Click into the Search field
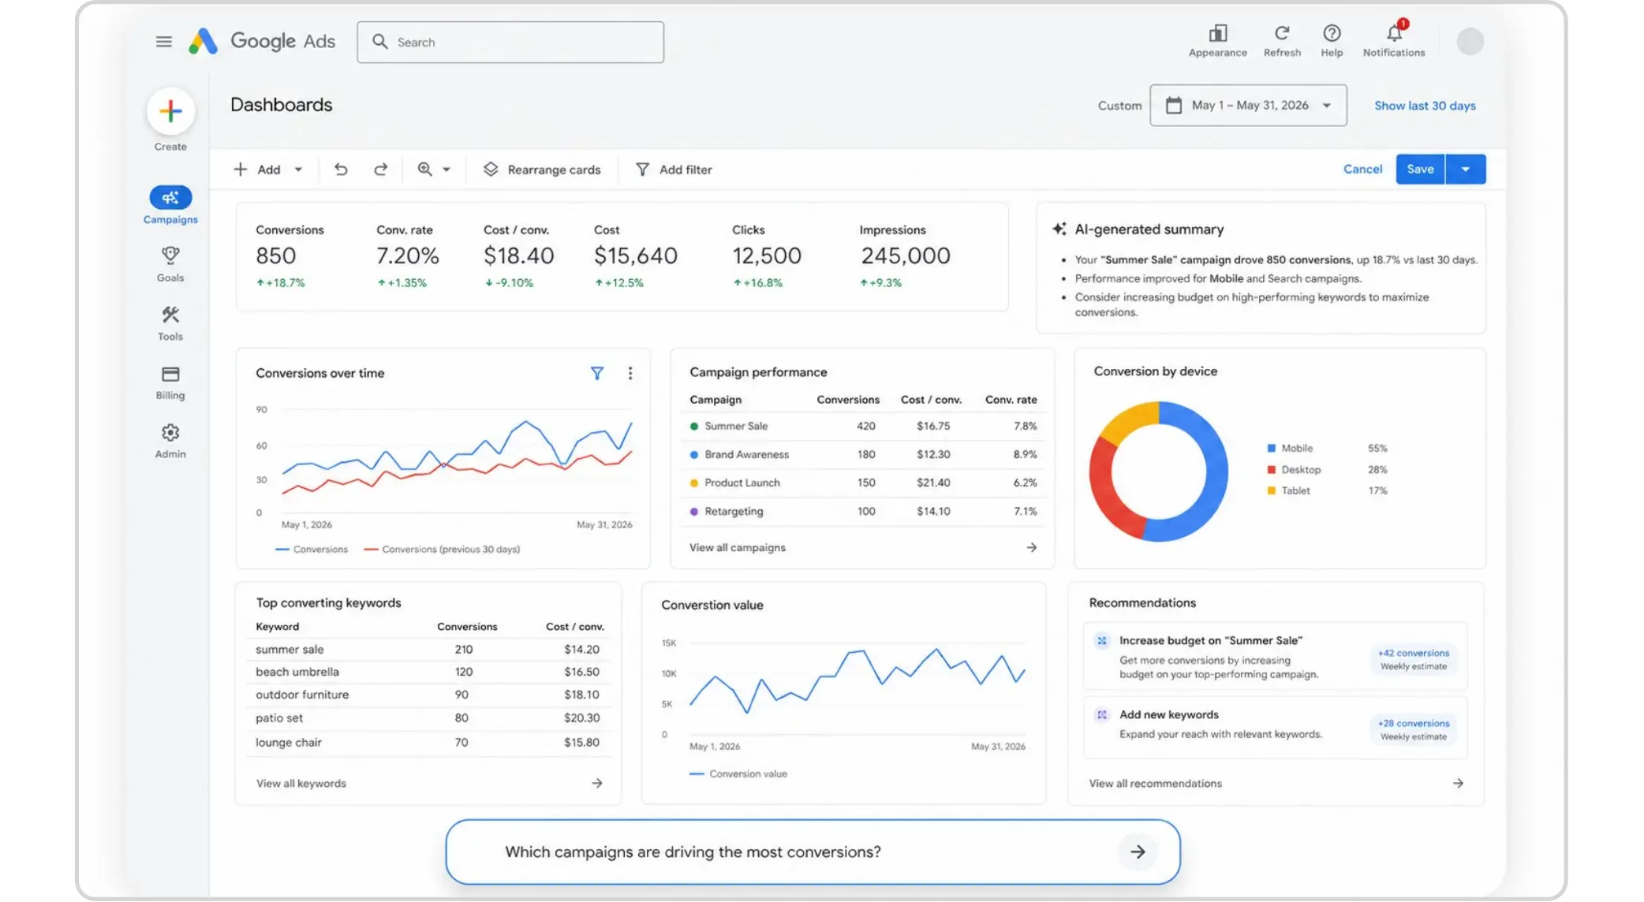1644x902 pixels. 510,42
